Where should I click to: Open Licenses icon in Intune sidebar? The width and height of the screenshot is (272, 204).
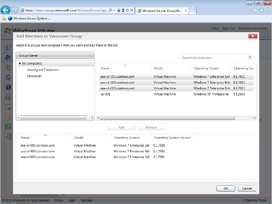pos(8,107)
